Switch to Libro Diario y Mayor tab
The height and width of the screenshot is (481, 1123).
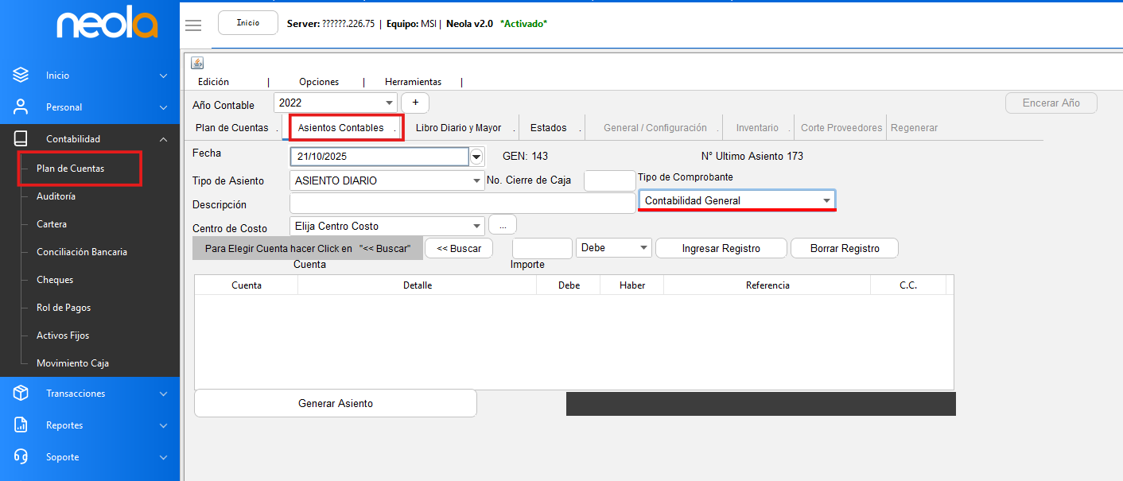(458, 128)
